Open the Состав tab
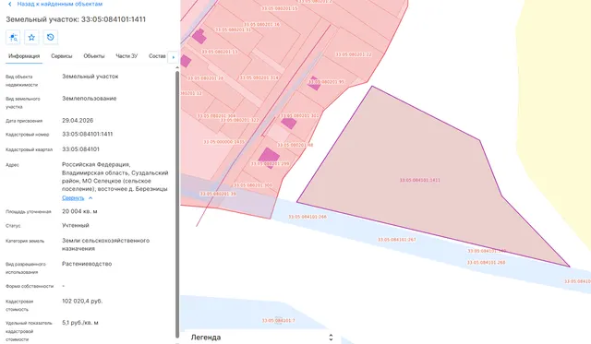Screen dimensions: 591x344 pos(157,56)
